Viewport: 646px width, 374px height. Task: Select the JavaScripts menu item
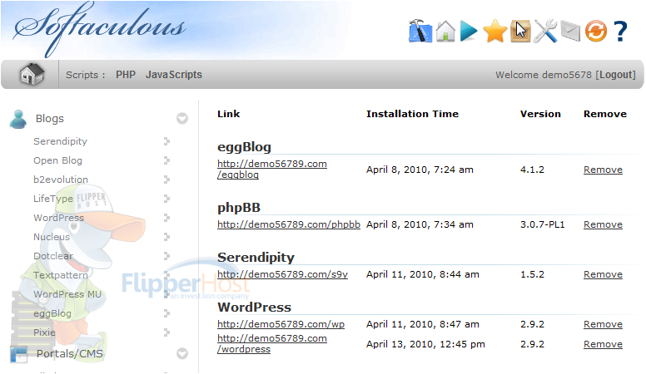[x=174, y=75]
